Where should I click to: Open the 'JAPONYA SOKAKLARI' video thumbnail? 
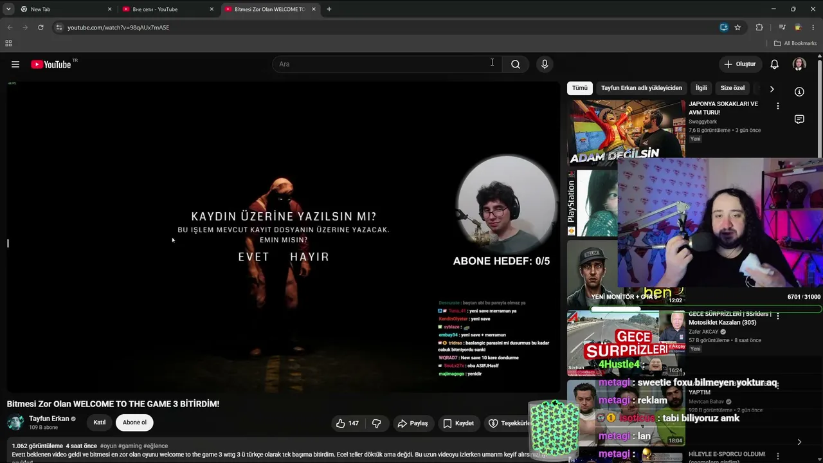pyautogui.click(x=626, y=132)
